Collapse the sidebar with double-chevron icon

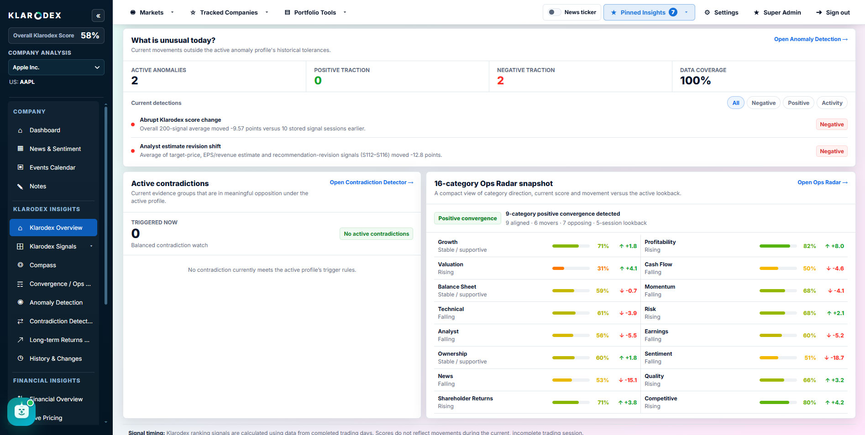98,16
